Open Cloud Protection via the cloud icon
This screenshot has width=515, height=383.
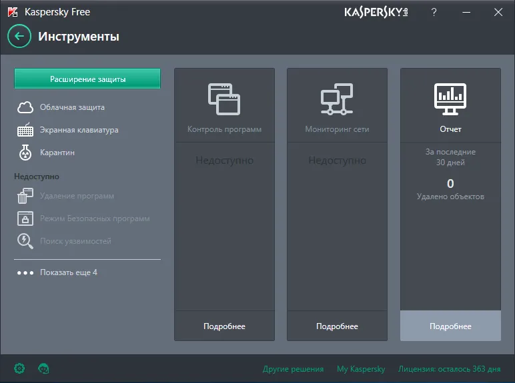pos(25,107)
